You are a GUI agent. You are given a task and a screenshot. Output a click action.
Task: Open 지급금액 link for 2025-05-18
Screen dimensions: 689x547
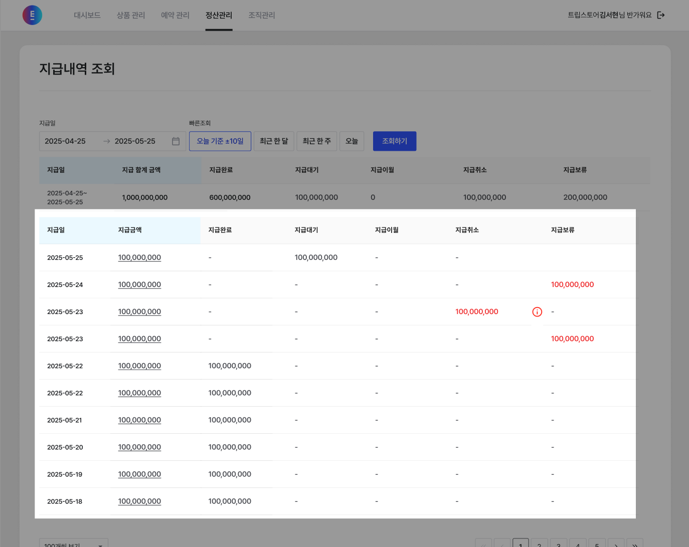(x=139, y=501)
